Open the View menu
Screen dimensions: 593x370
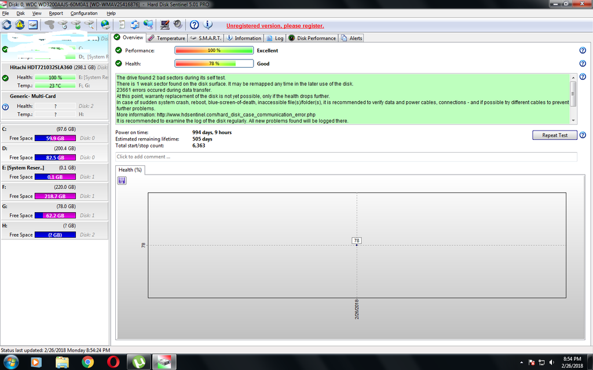click(x=36, y=13)
